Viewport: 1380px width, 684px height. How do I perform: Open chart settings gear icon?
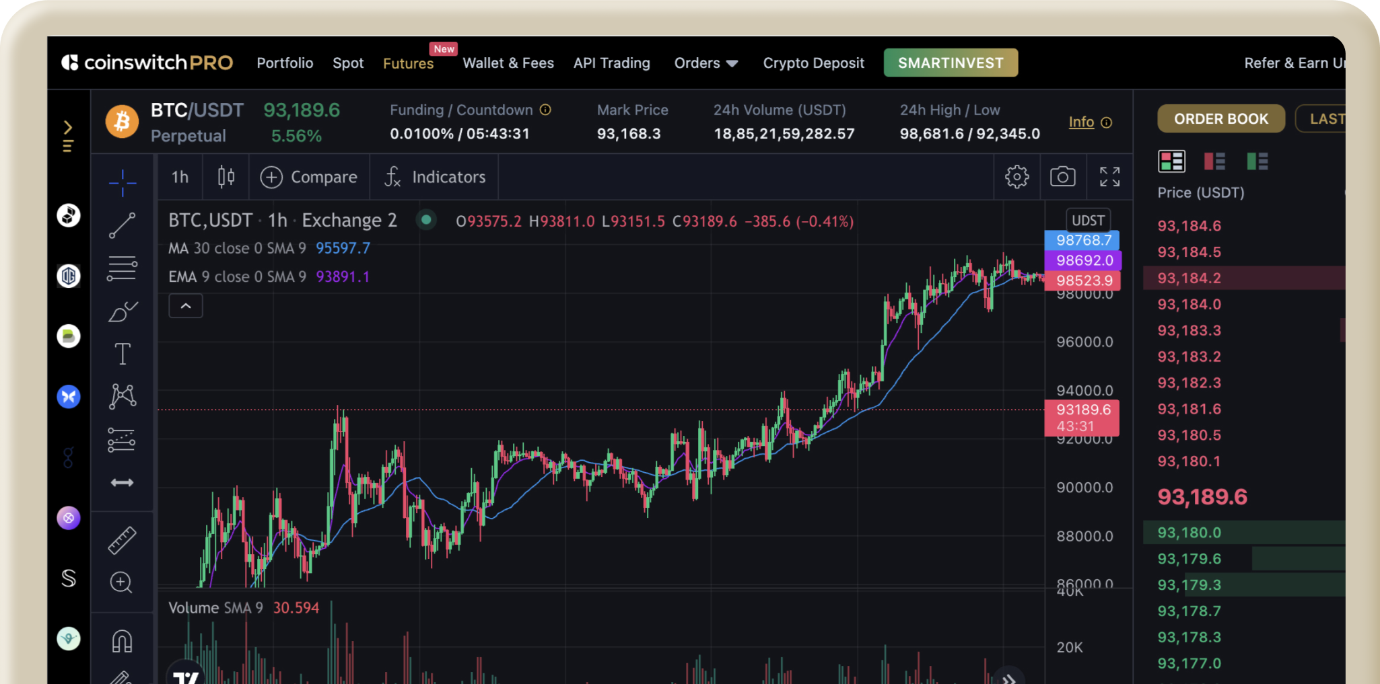pyautogui.click(x=1016, y=177)
